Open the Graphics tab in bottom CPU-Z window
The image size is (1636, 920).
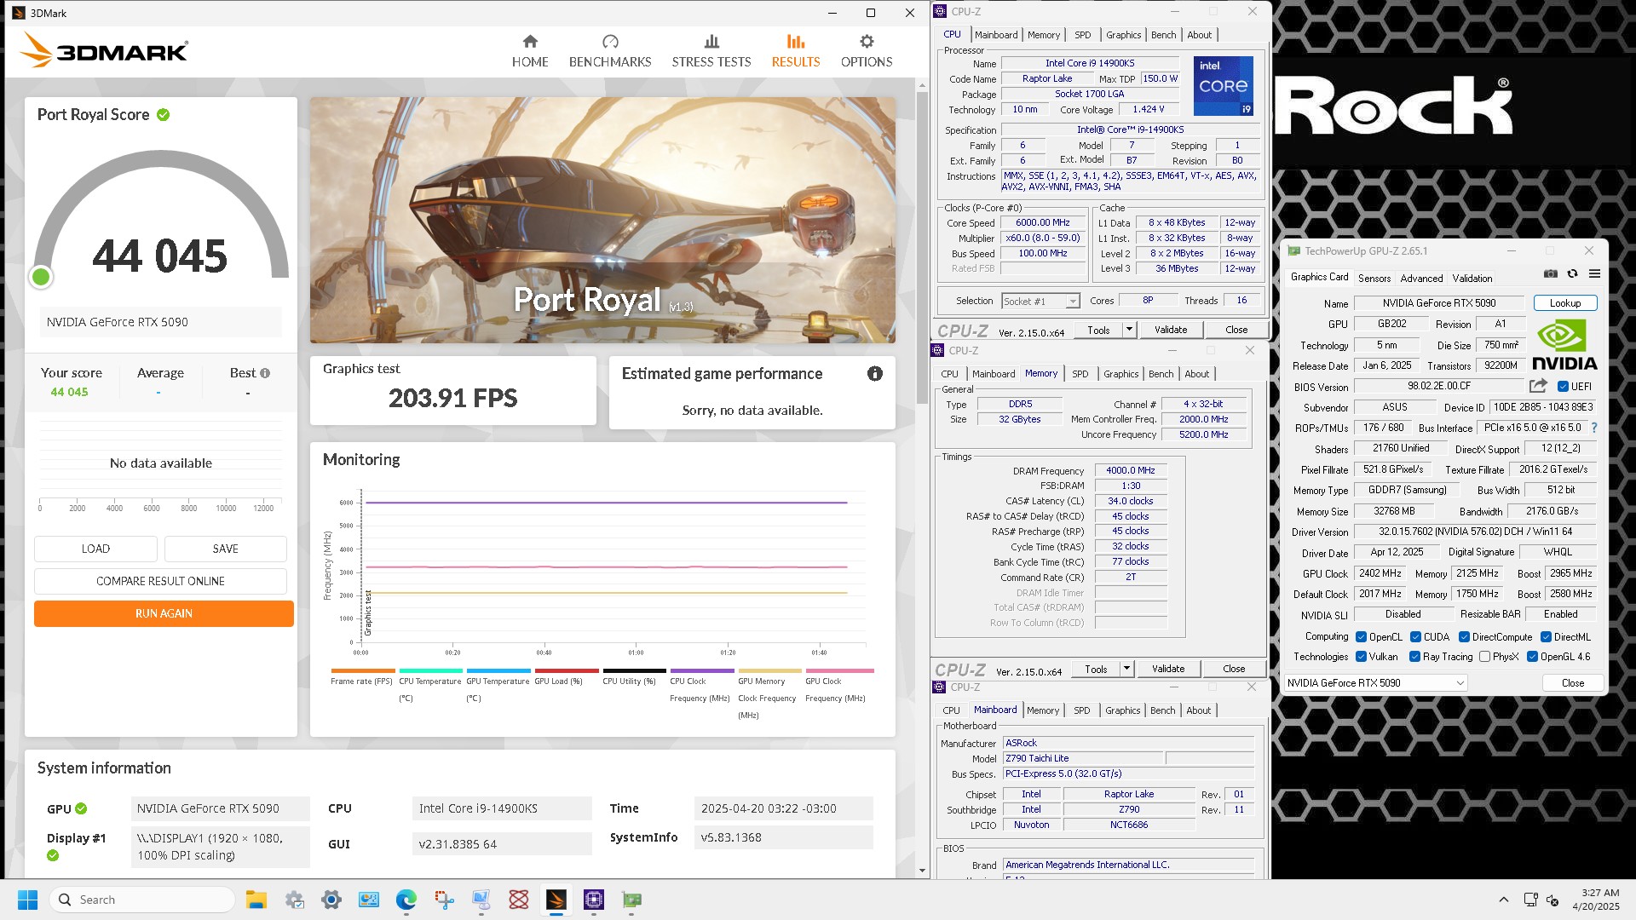1122,710
